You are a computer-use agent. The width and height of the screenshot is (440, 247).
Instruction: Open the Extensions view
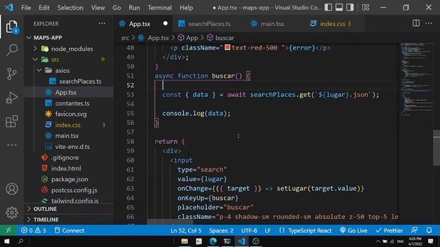pos(12,121)
